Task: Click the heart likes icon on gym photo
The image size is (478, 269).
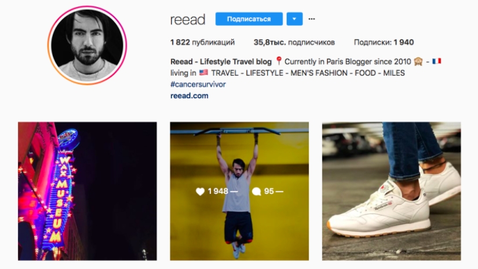Action: pyautogui.click(x=200, y=191)
